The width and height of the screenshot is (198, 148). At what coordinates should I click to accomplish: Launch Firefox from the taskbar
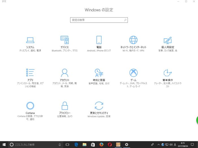(101, 145)
